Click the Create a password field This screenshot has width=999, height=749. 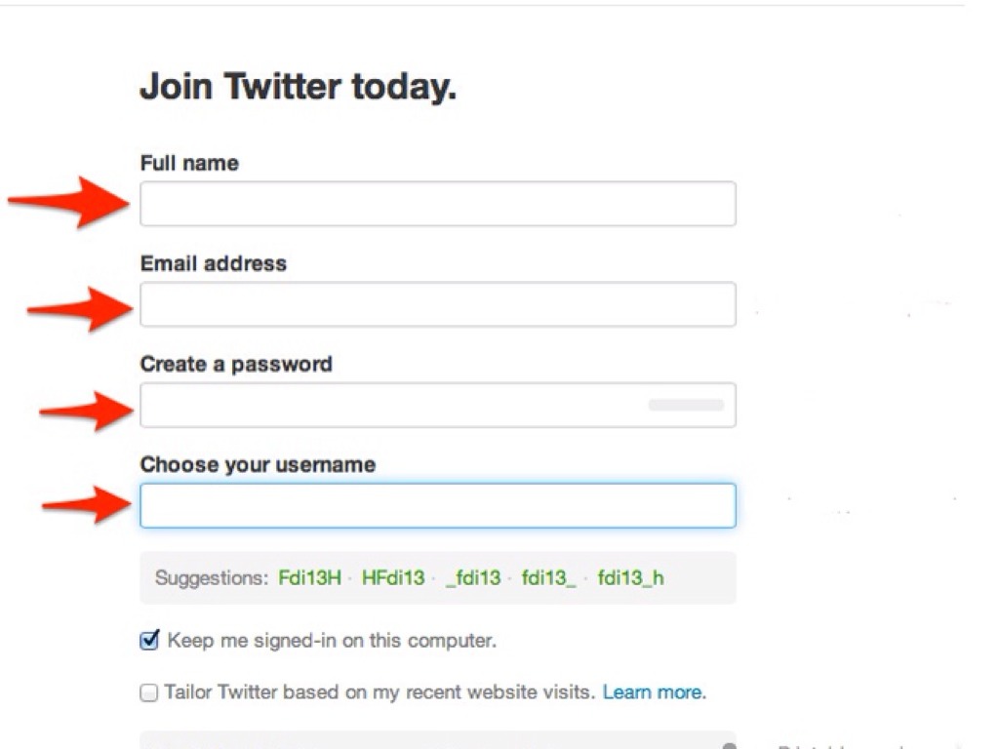tap(390, 405)
